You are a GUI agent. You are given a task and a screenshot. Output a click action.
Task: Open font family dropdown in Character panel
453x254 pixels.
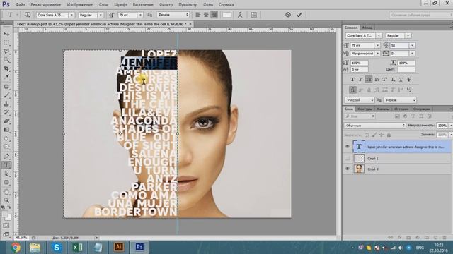pyautogui.click(x=379, y=35)
